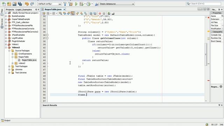Collapse the Classpaths section
The height and width of the screenshot is (126, 224).
point(212,32)
